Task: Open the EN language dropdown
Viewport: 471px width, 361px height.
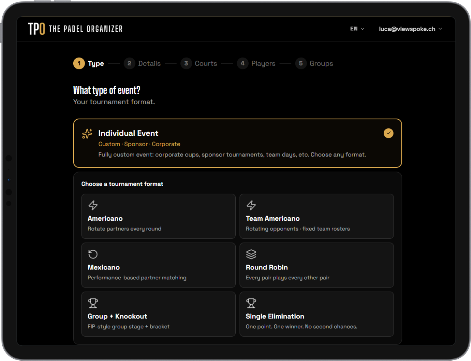Action: (x=357, y=29)
